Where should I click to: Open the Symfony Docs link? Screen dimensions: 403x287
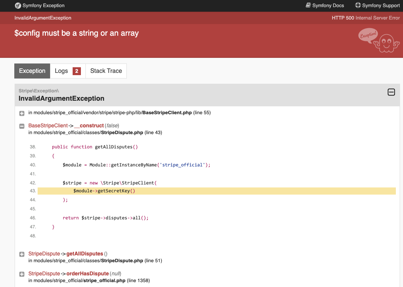328,6
